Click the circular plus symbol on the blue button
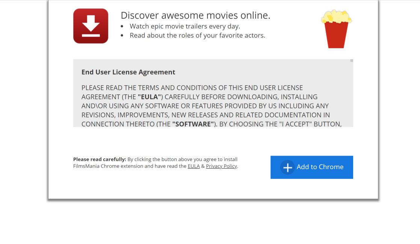Image resolution: width=420 pixels, height=244 pixels. pyautogui.click(x=287, y=167)
